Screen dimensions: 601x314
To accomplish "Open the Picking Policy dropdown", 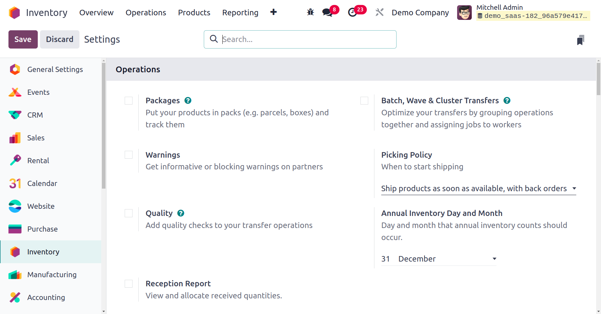I will [478, 189].
